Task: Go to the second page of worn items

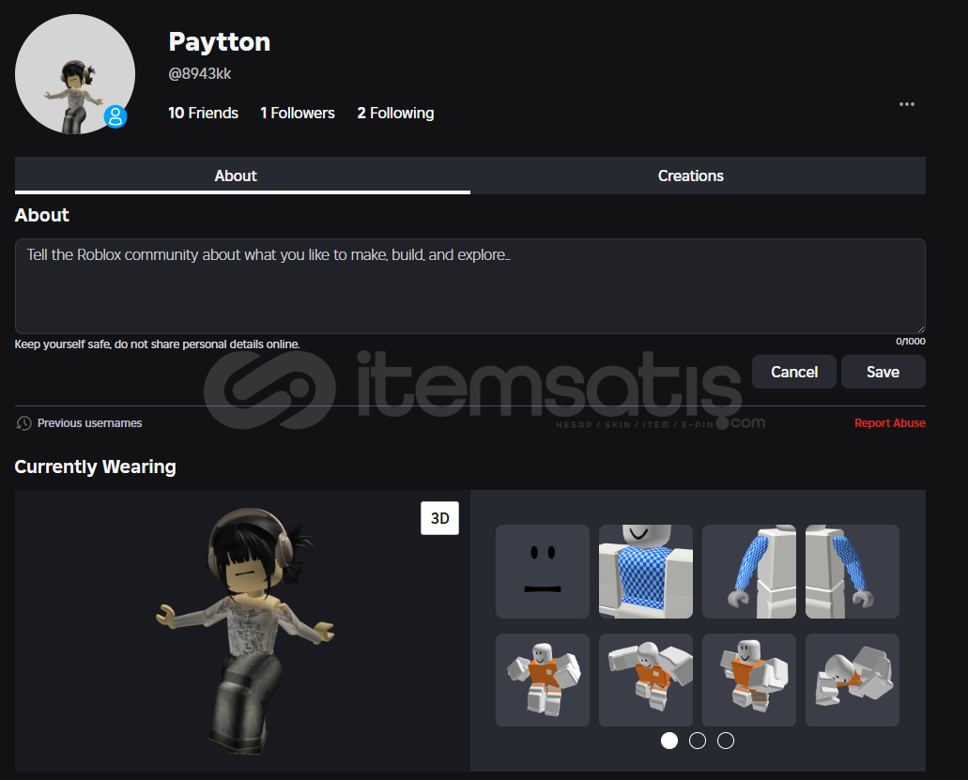Action: tap(698, 741)
